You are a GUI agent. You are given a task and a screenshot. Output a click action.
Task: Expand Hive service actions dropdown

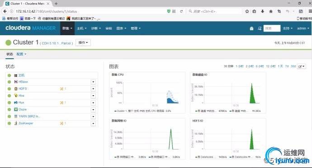tap(93, 96)
